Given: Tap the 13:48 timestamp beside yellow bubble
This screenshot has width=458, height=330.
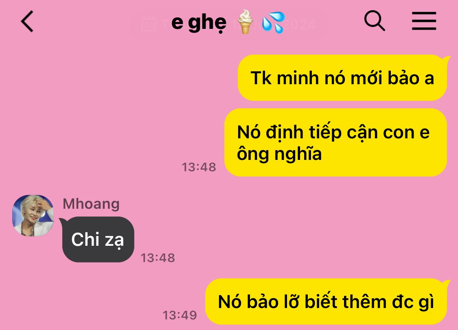Looking at the screenshot, I should pos(199,167).
